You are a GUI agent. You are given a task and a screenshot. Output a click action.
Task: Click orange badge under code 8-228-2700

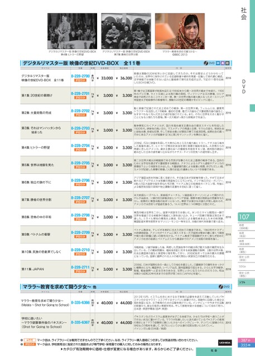pyautogui.click(x=80, y=80)
